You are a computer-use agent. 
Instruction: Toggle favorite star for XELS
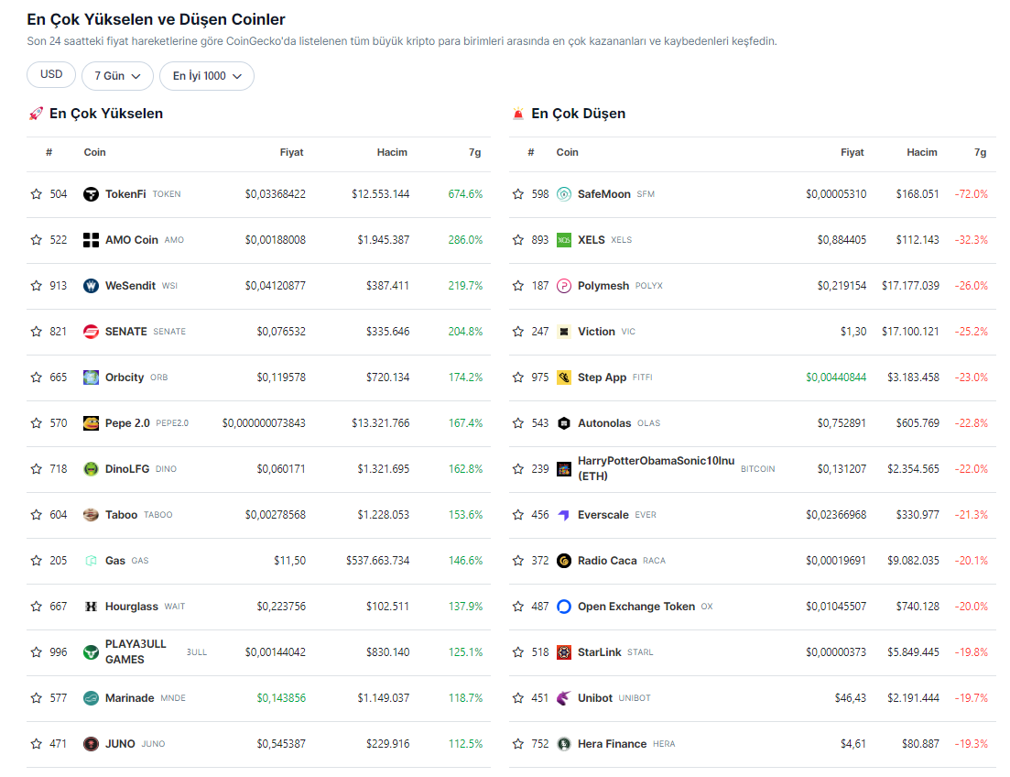pyautogui.click(x=518, y=240)
